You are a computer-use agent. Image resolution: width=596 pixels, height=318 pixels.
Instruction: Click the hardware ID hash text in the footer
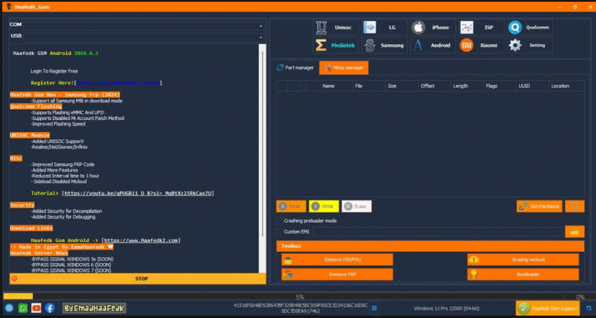(301, 308)
